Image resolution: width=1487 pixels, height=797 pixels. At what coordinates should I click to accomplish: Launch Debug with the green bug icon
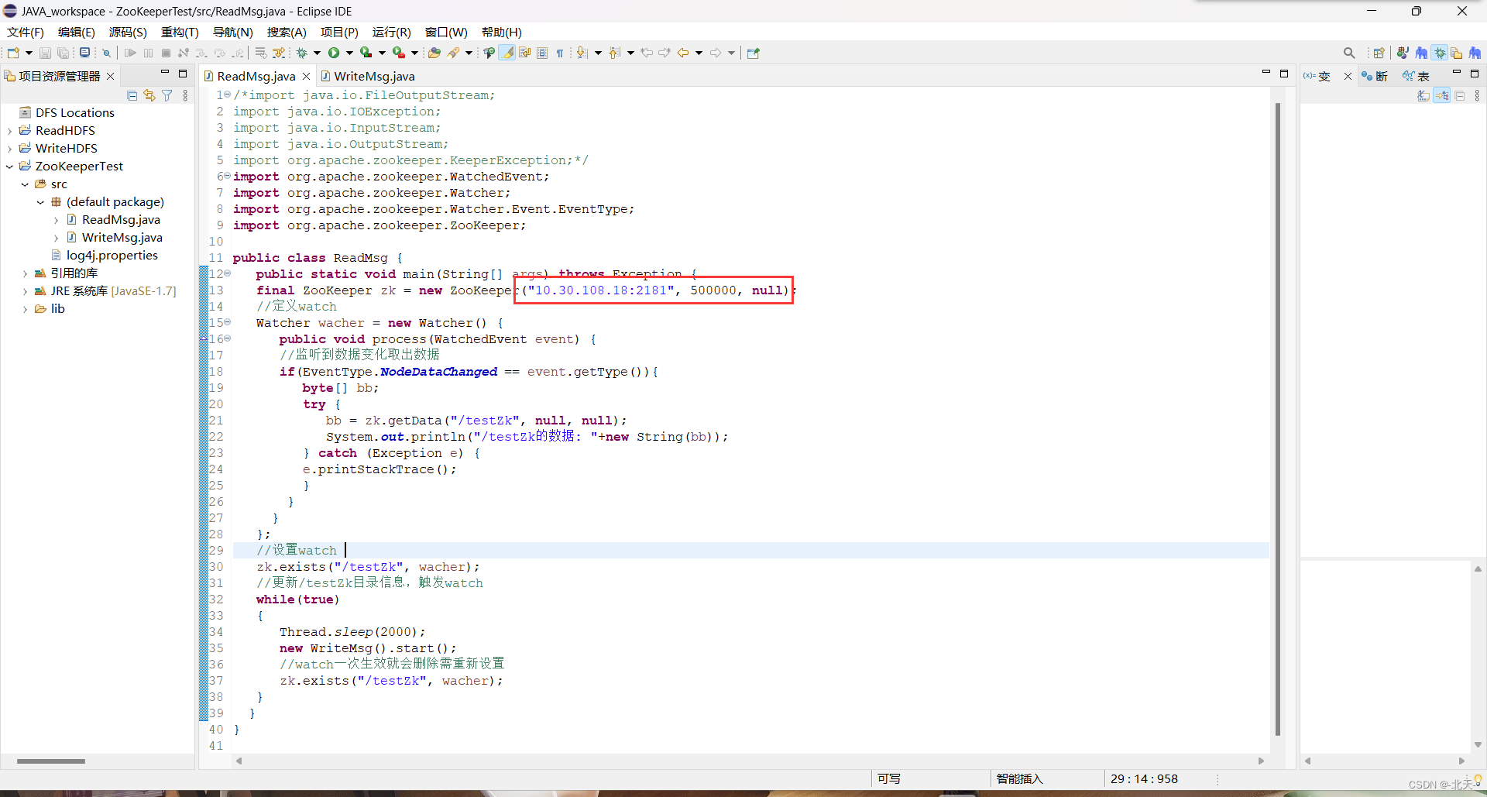tap(301, 53)
